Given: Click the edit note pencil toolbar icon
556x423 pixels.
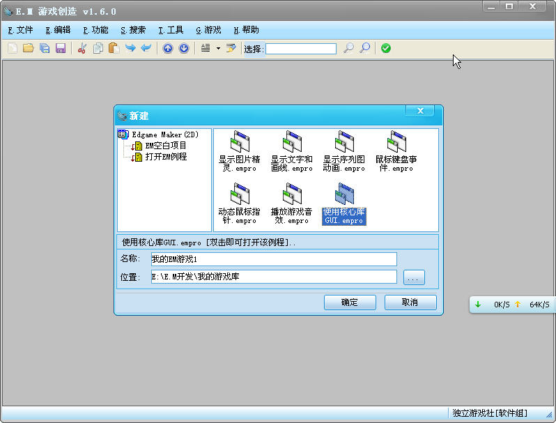Looking at the screenshot, I should [x=231, y=48].
